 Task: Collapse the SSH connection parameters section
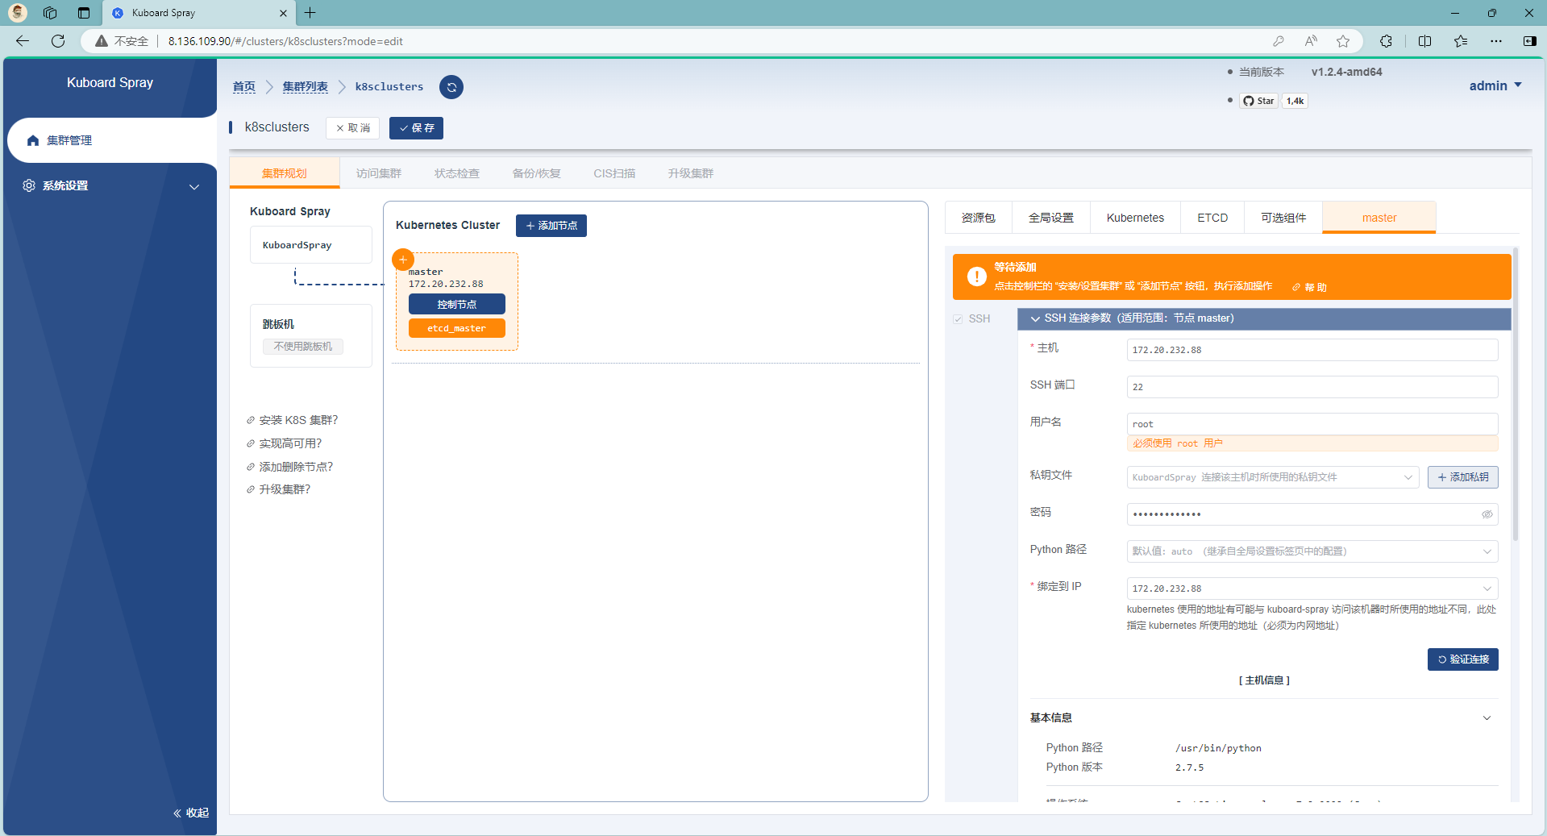[x=1035, y=318]
